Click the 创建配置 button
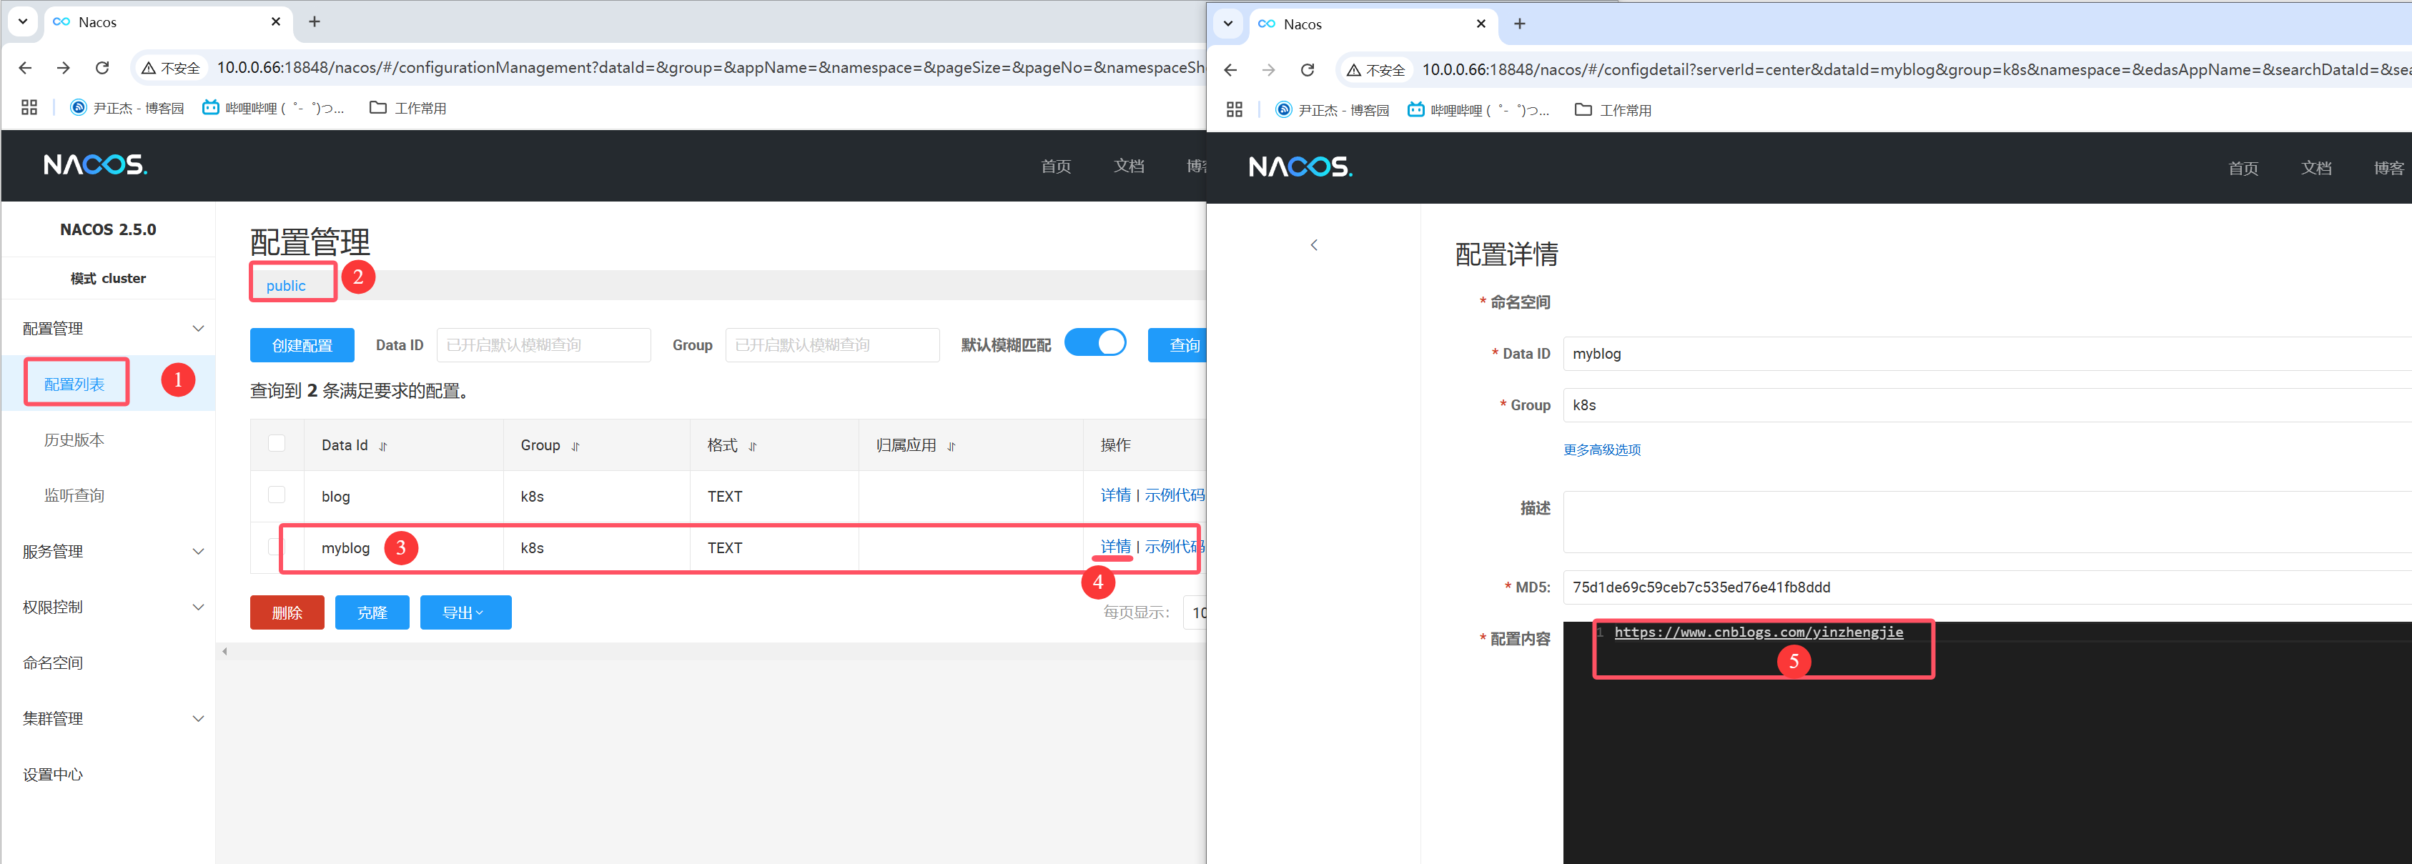 [x=302, y=345]
